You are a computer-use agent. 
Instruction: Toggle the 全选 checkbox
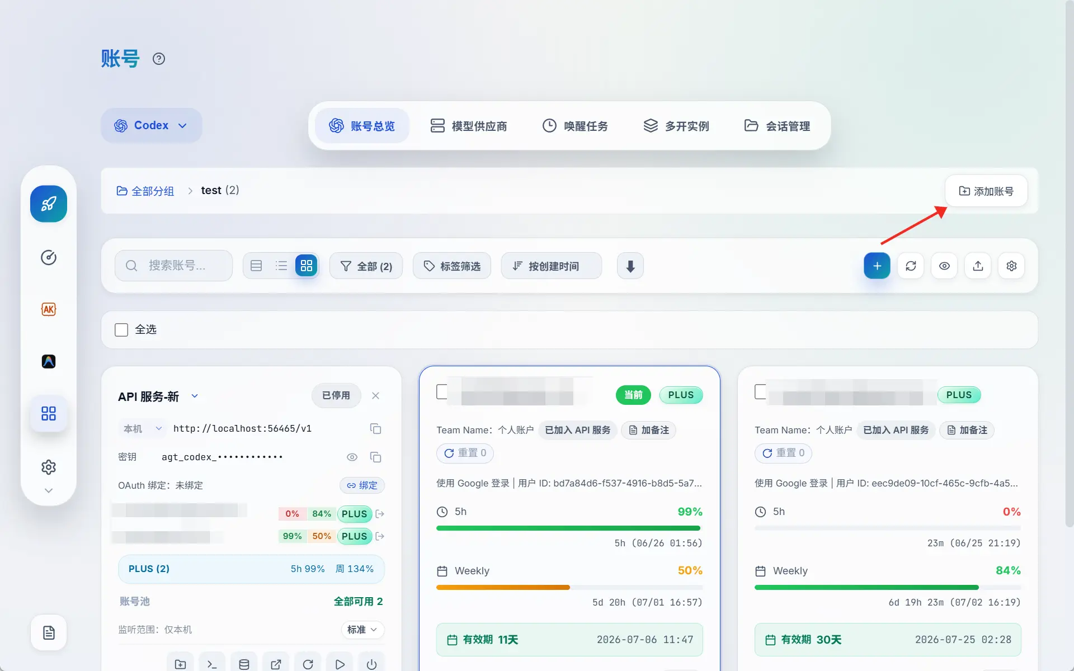click(x=121, y=330)
